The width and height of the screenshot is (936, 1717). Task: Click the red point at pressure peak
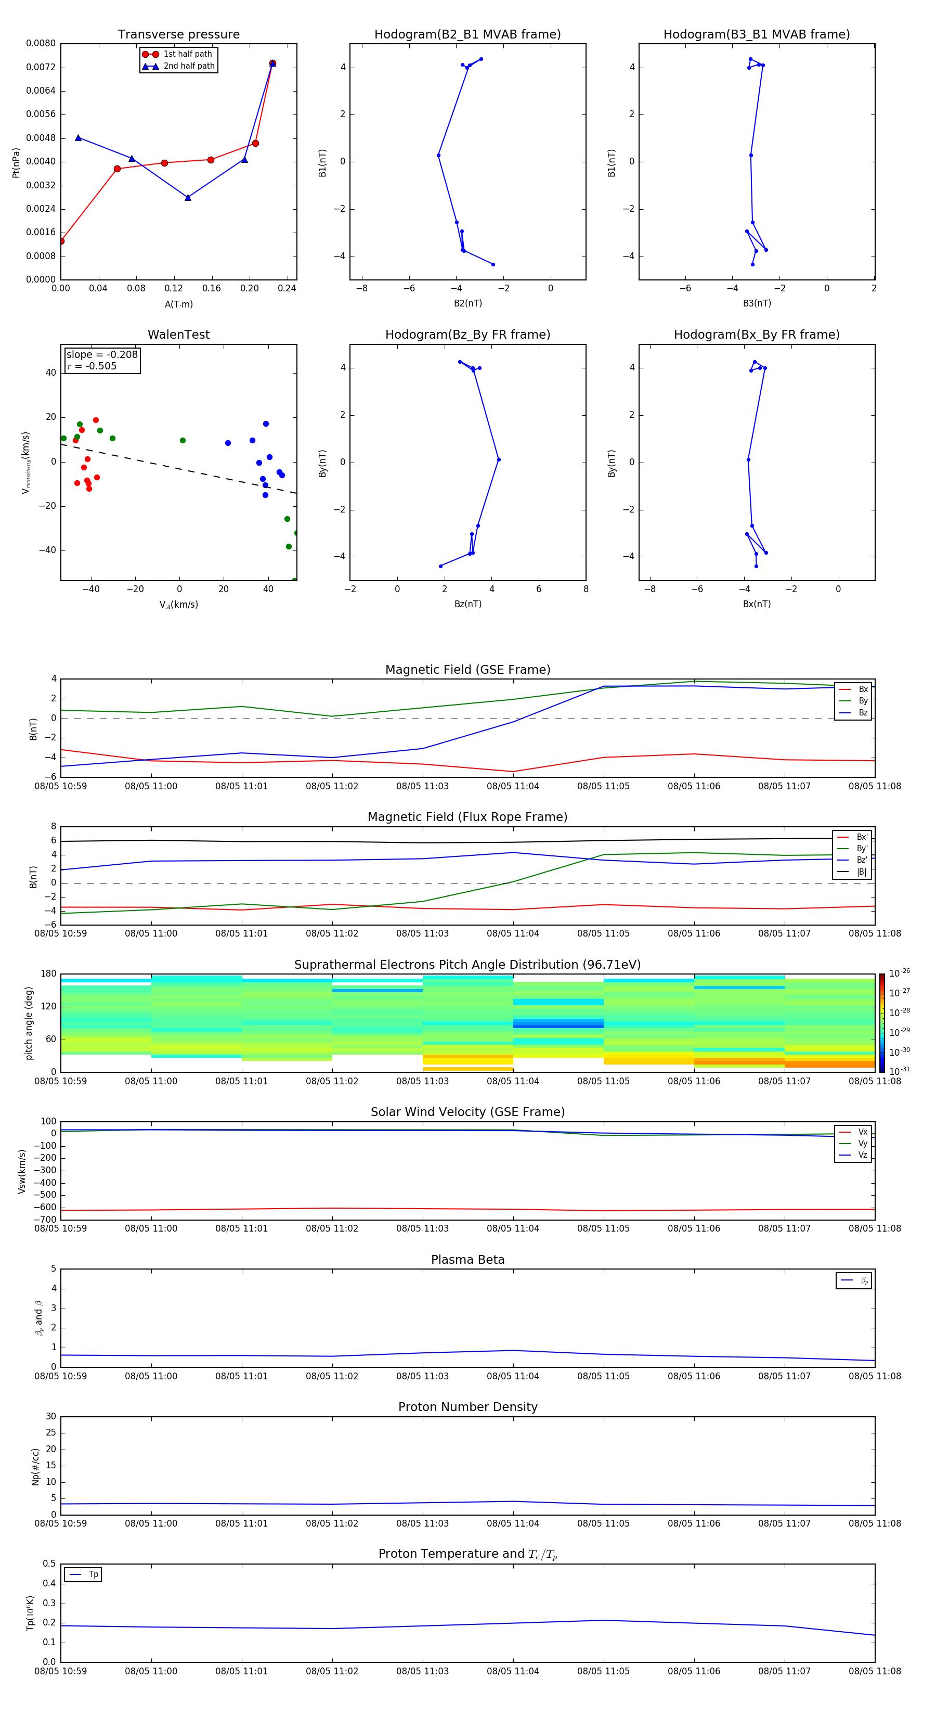click(x=272, y=63)
